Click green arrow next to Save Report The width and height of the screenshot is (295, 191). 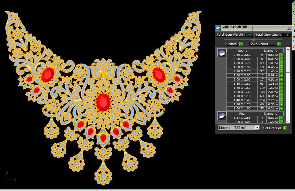point(279,44)
